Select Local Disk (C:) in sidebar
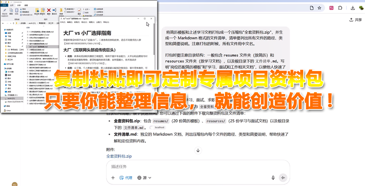Viewport: 365px width, 186px height. [11, 95]
